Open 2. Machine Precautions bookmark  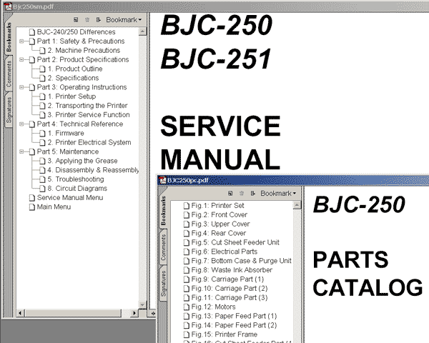[x=84, y=50]
